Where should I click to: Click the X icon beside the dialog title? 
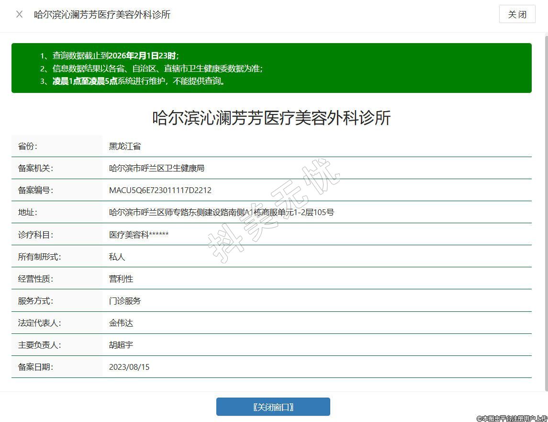pyautogui.click(x=19, y=14)
